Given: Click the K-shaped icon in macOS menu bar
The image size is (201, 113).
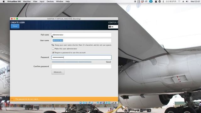Looking at the screenshot, I should 156,2.
